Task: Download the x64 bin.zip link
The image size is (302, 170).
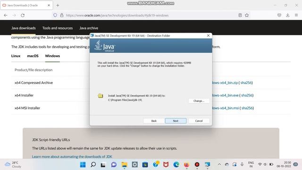Action: point(225,83)
